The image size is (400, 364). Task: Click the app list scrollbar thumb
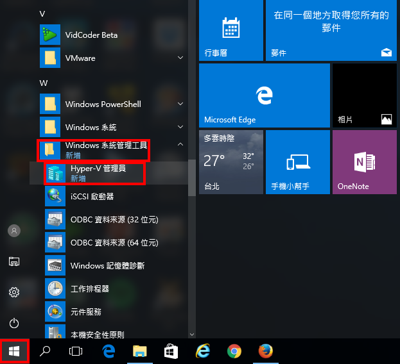(x=192, y=178)
